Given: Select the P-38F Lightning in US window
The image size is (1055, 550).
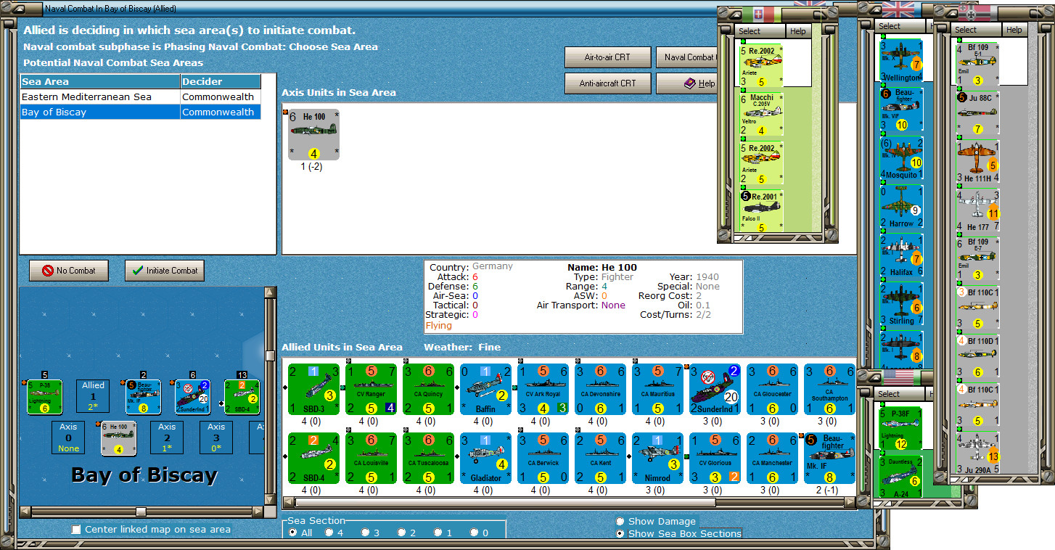Looking at the screenshot, I should (x=901, y=430).
